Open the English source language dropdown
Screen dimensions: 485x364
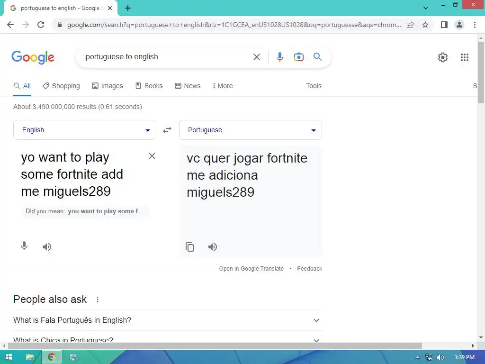[85, 130]
